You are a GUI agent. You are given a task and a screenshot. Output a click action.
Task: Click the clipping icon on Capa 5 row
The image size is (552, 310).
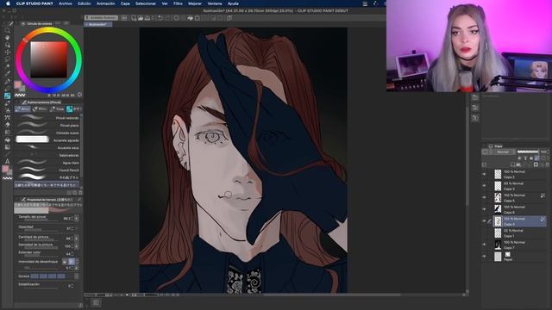click(543, 195)
